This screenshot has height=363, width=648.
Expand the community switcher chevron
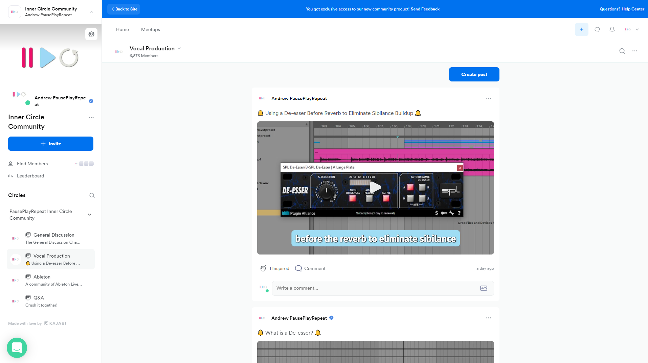(x=91, y=12)
